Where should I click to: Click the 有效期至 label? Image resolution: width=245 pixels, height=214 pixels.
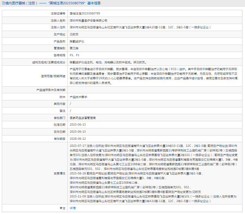tap(59, 139)
